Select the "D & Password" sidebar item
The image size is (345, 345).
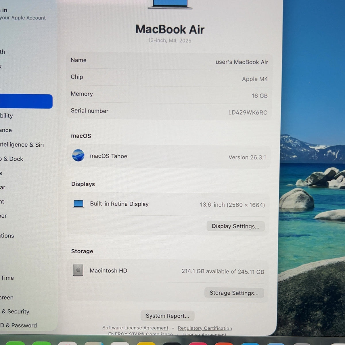pos(18,325)
